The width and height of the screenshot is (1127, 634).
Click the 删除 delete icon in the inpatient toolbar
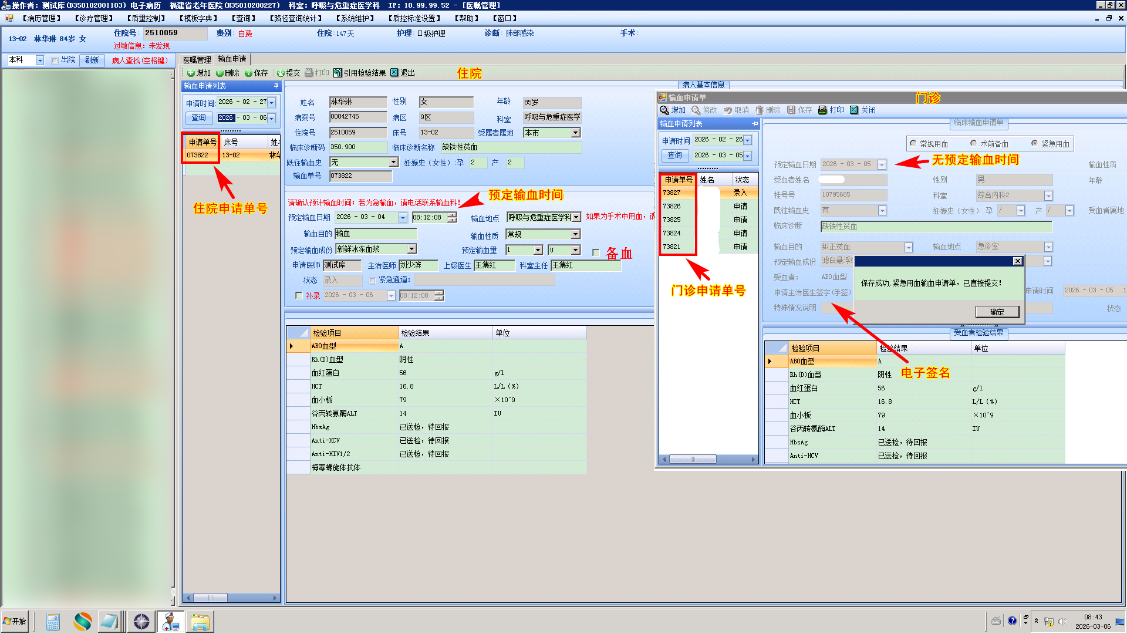pos(220,73)
